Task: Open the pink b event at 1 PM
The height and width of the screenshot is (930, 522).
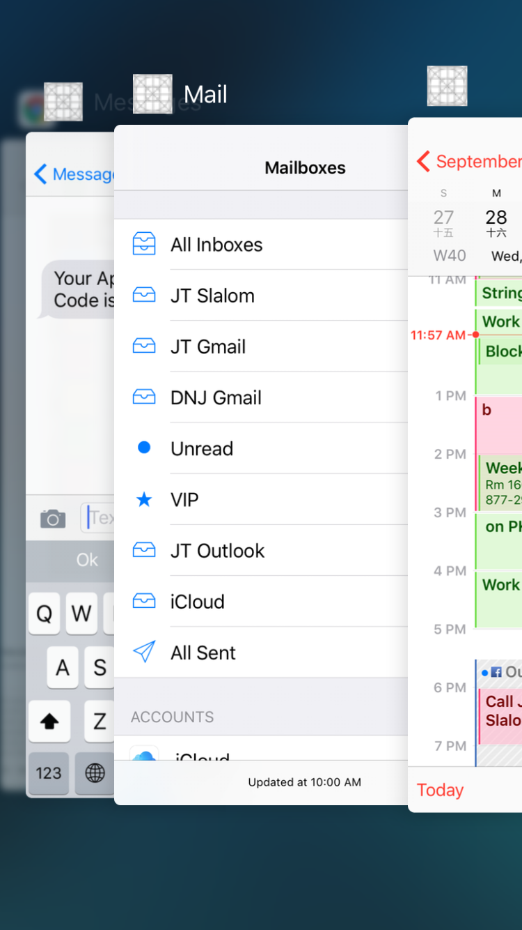Action: (x=499, y=425)
